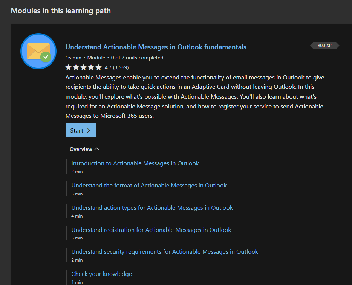Viewport: 352px width, 285px height.
Task: Click the 800 XP badge
Action: (324, 45)
